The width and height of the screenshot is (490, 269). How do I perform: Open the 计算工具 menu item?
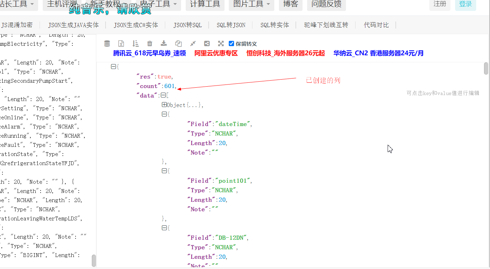click(205, 4)
